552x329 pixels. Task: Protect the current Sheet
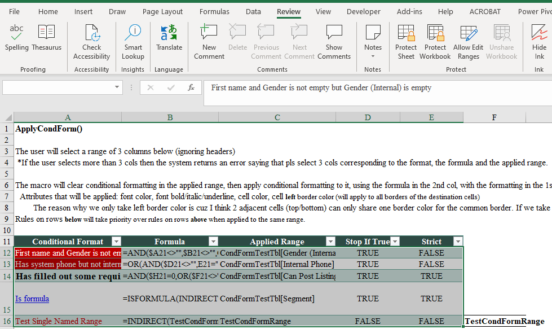(x=406, y=42)
